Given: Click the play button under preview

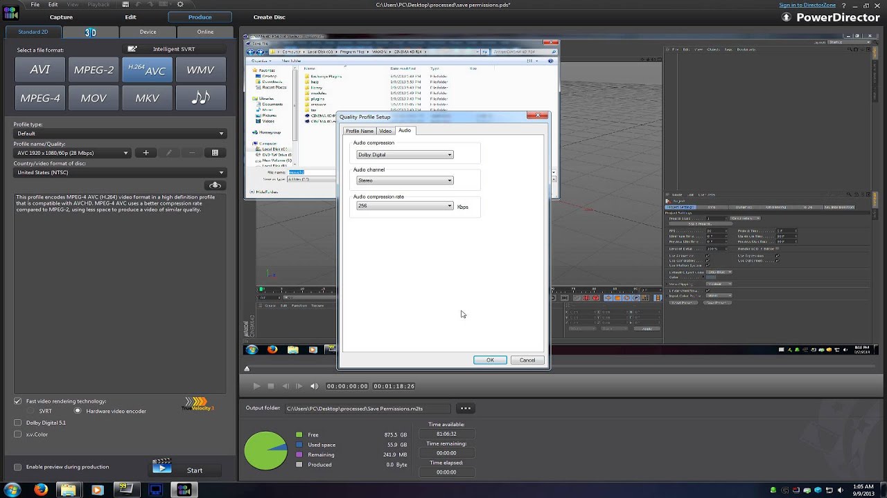Looking at the screenshot, I should pos(256,386).
